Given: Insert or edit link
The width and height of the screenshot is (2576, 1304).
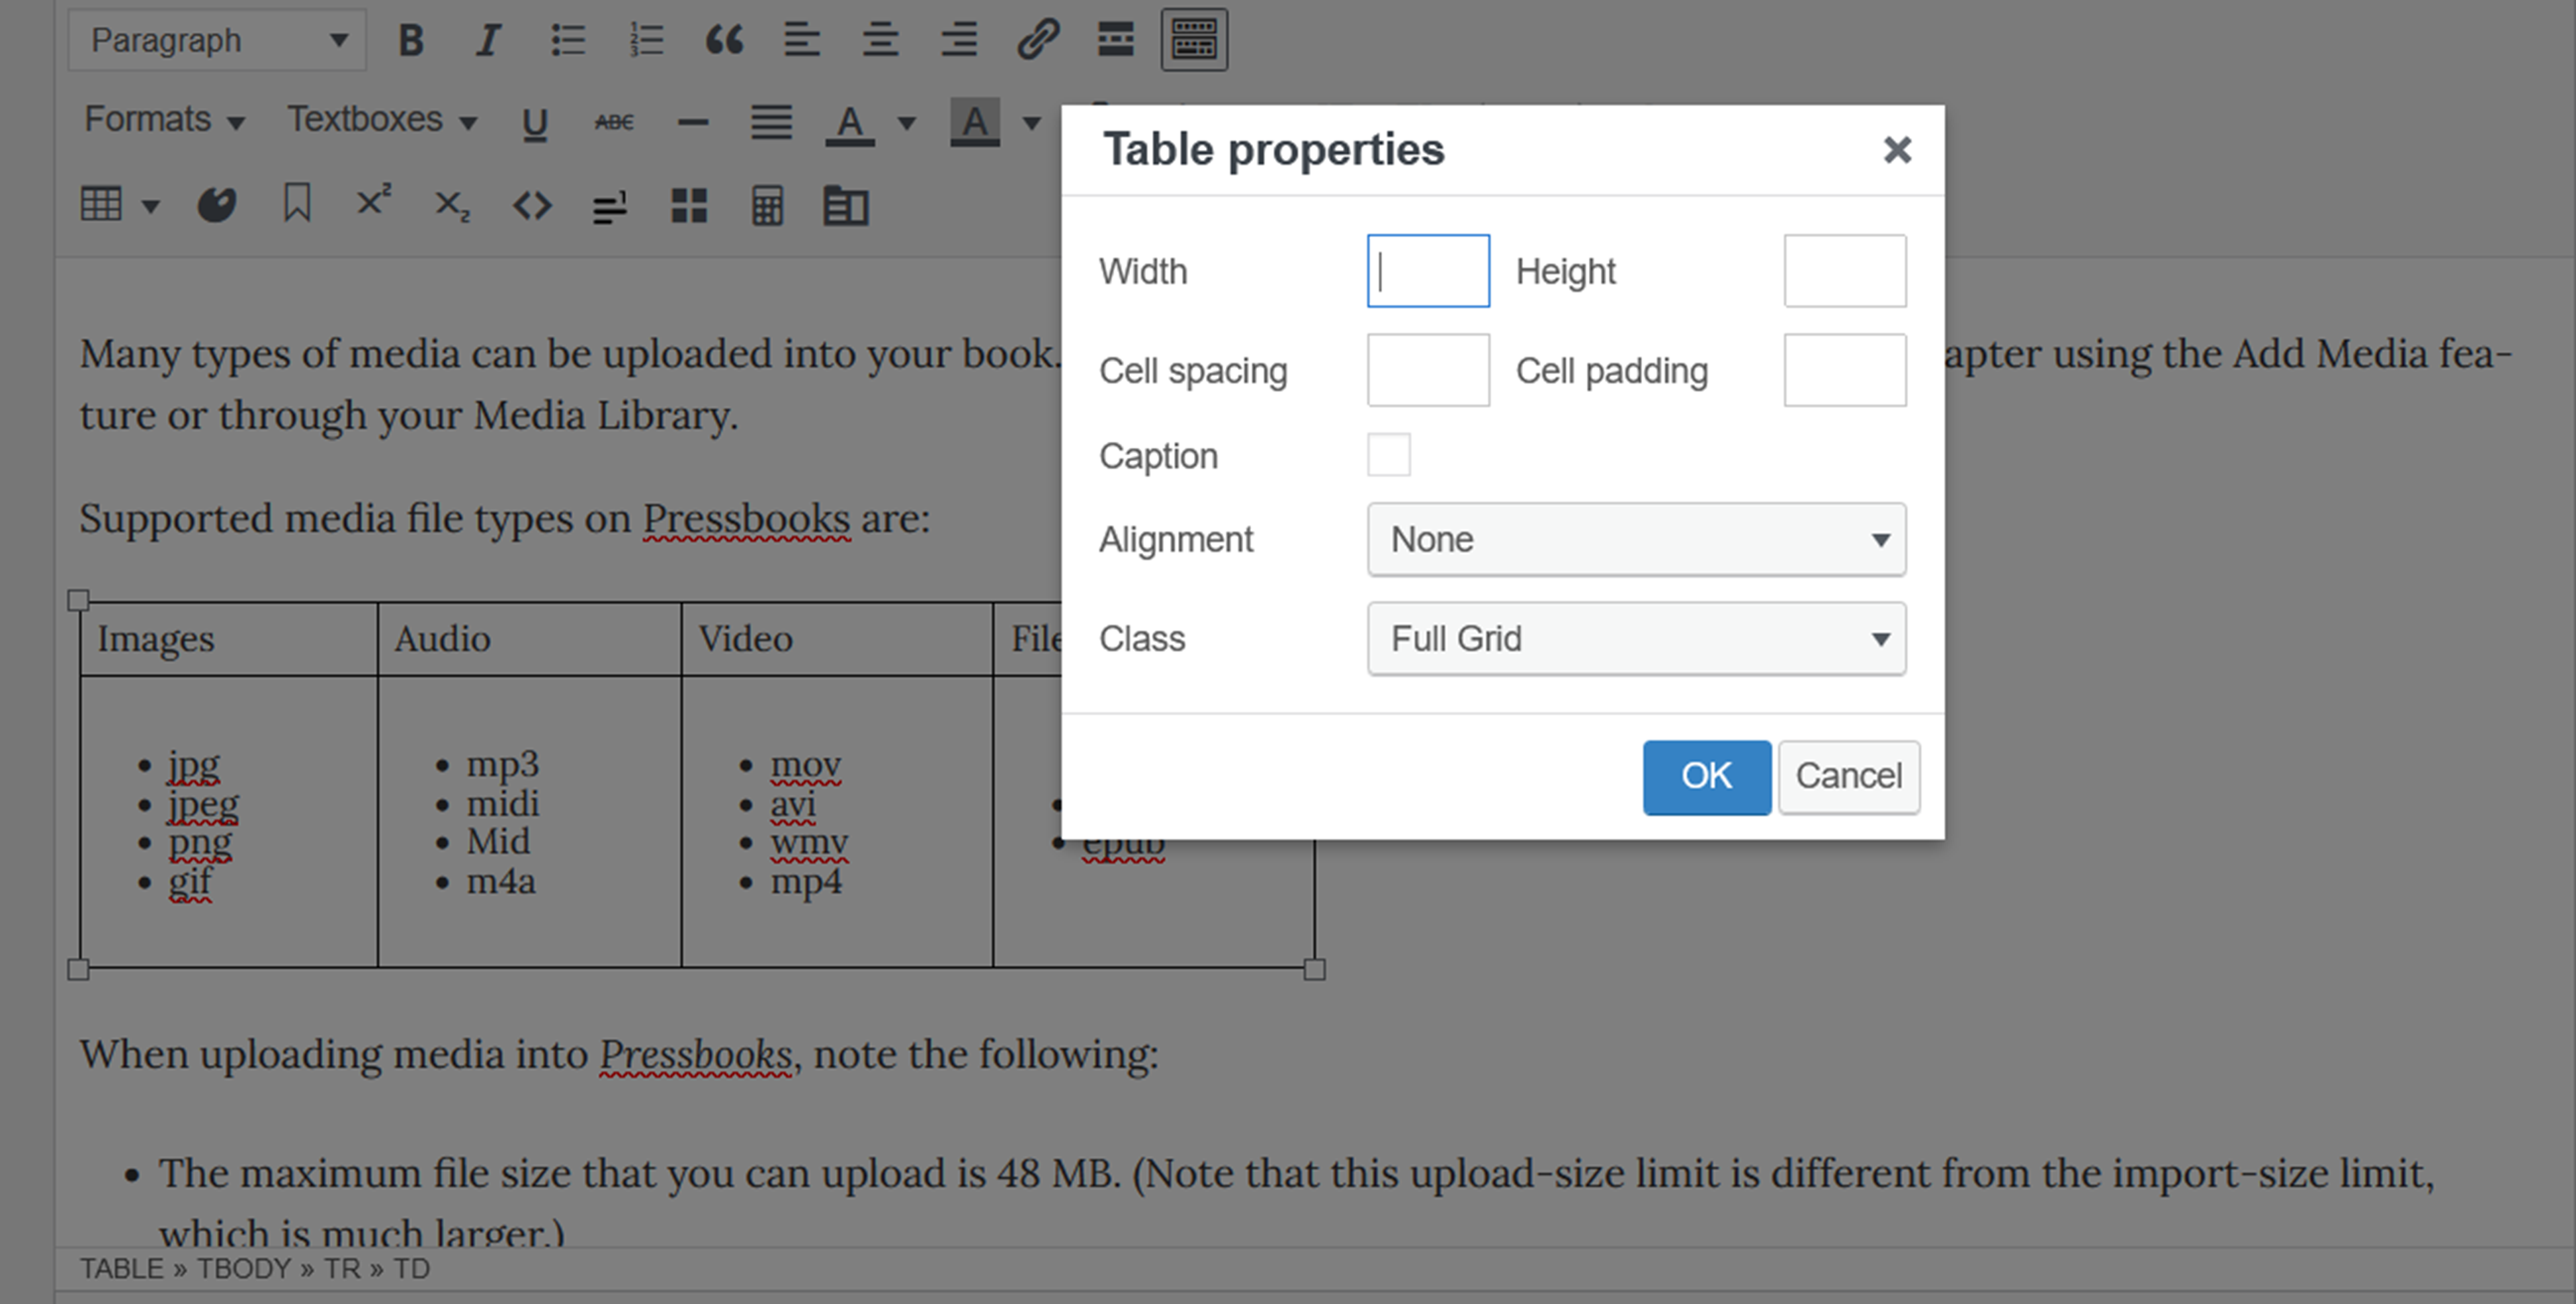Looking at the screenshot, I should click(x=1037, y=40).
